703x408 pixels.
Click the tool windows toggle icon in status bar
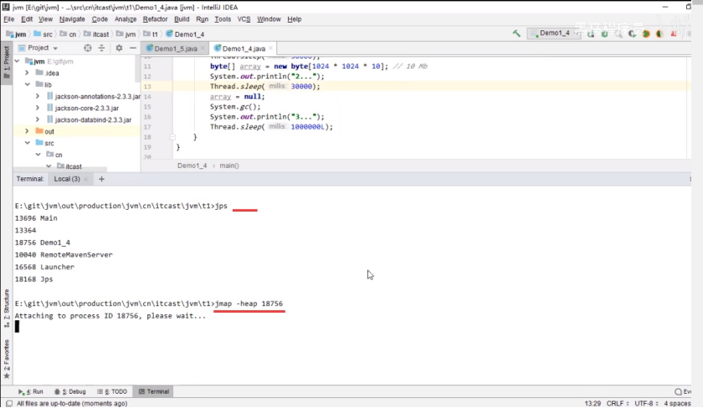(9, 404)
